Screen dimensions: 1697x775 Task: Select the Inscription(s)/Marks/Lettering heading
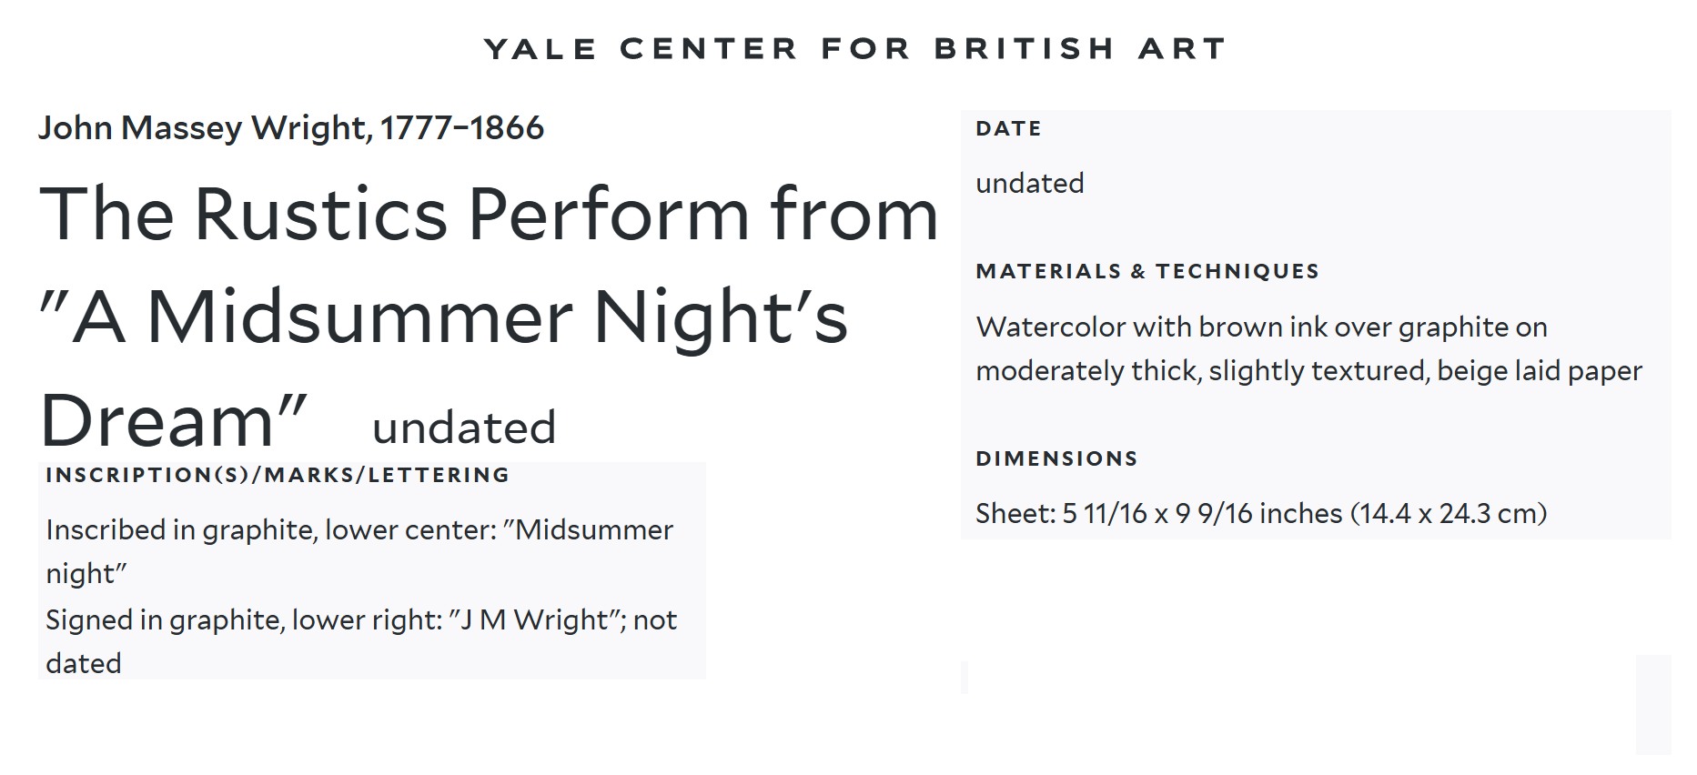click(278, 475)
